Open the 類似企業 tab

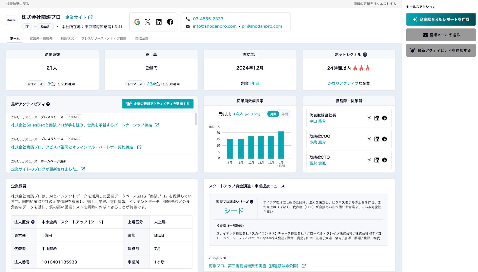142,39
